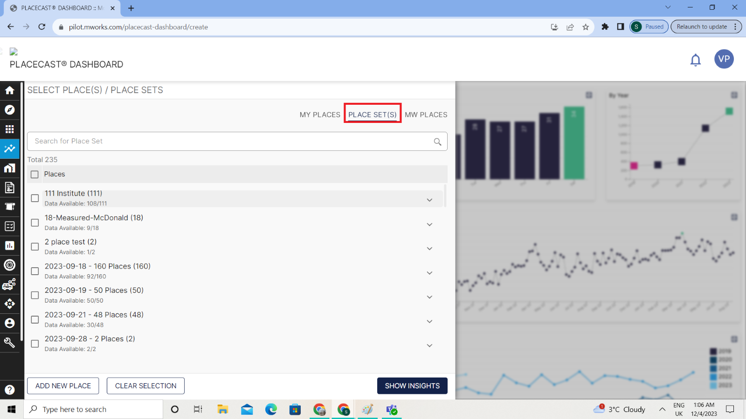Open the car traffic sidebar icon
The image size is (746, 419).
pyautogui.click(x=10, y=284)
